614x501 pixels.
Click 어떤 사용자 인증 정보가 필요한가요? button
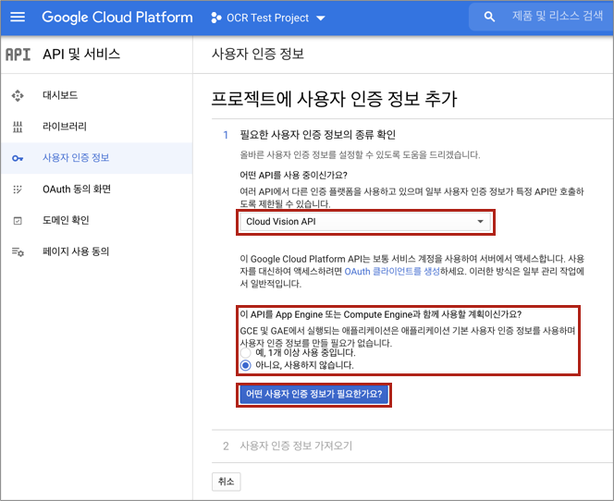[x=313, y=394]
